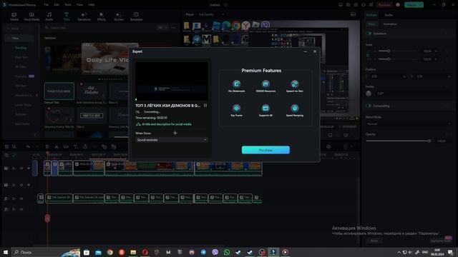
Task: Click the text tool icon in timeline toolbar
Action: coord(76,146)
